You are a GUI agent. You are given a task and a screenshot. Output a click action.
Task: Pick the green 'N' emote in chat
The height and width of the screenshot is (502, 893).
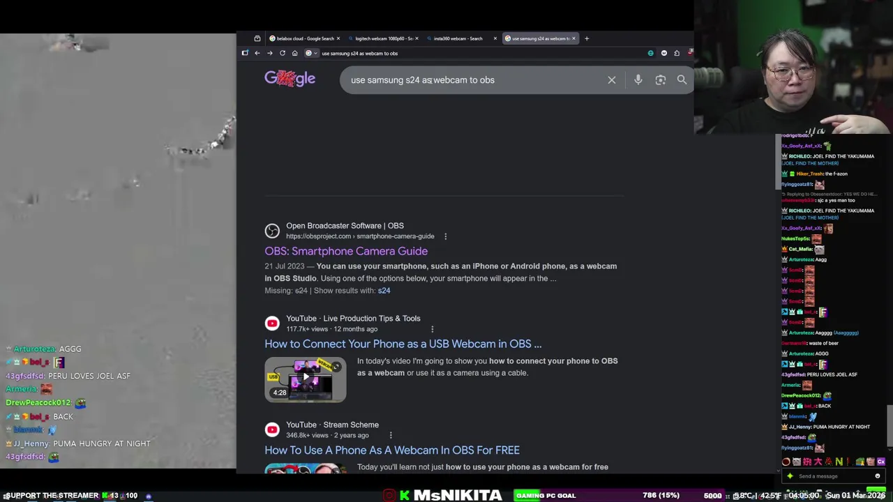point(839,462)
